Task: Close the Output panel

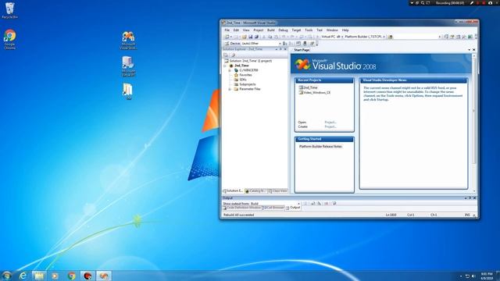Action: click(474, 197)
